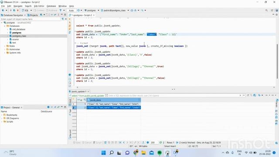
Task: Expand the Administer folder
Action: coord(5,49)
